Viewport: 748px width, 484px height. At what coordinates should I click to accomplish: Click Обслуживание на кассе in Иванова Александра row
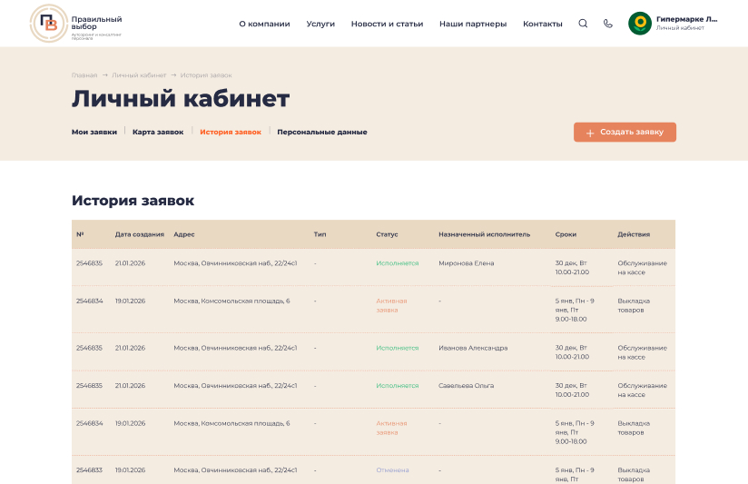point(642,352)
